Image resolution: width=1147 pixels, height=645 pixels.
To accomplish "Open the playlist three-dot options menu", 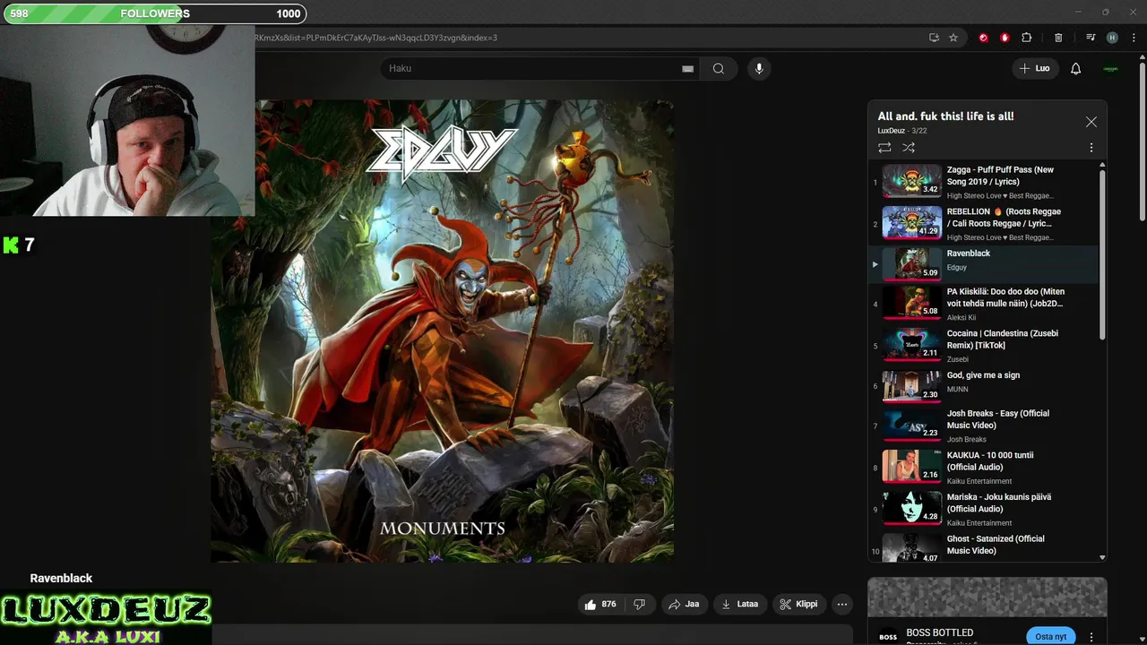I will pos(1091,148).
